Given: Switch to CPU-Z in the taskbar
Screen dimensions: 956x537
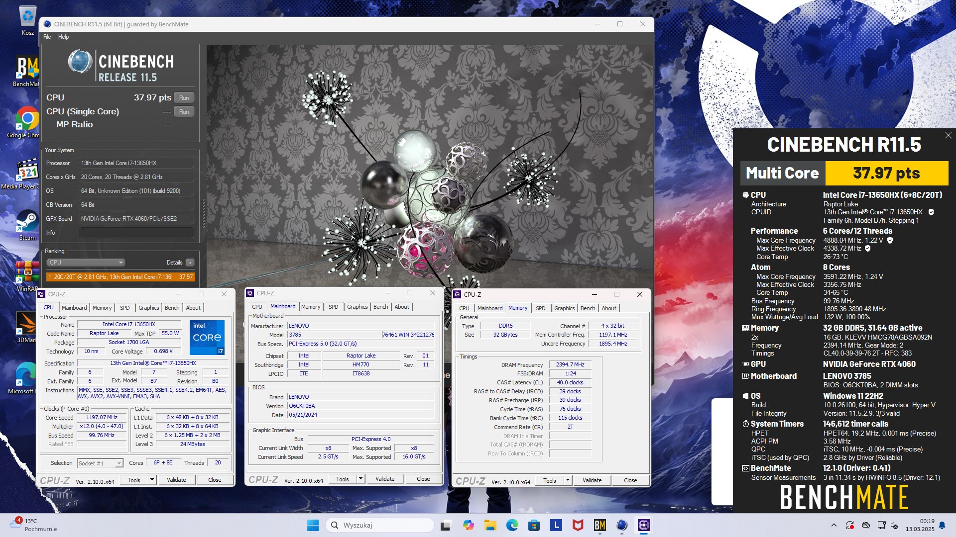Looking at the screenshot, I should pos(643,525).
